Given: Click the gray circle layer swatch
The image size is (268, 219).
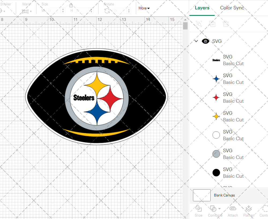Looking at the screenshot, I should click(216, 154).
